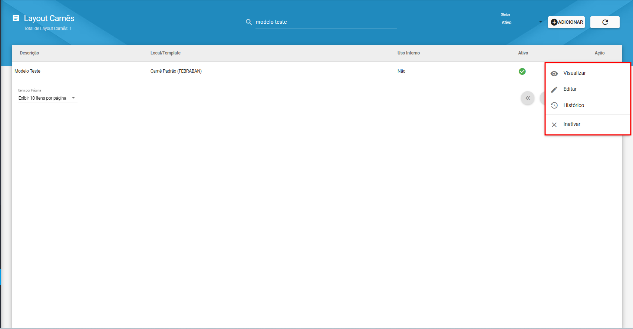
Task: Click the pencil icon beside Editar
Action: tap(554, 89)
